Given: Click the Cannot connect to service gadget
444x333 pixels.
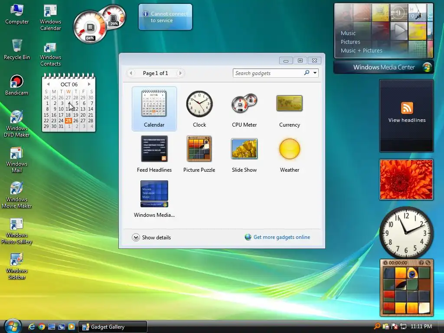Looking at the screenshot, I should 165,17.
